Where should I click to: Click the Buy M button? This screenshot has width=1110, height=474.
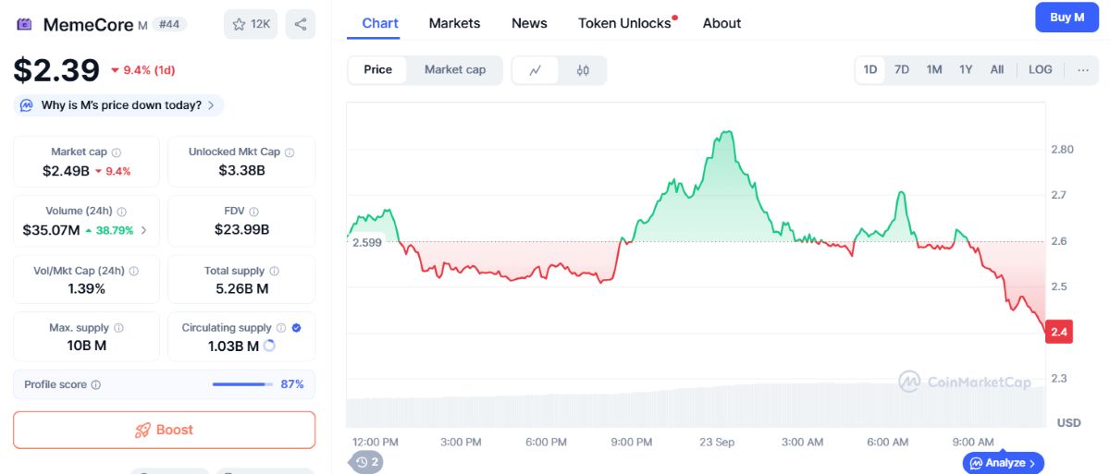(x=1067, y=18)
